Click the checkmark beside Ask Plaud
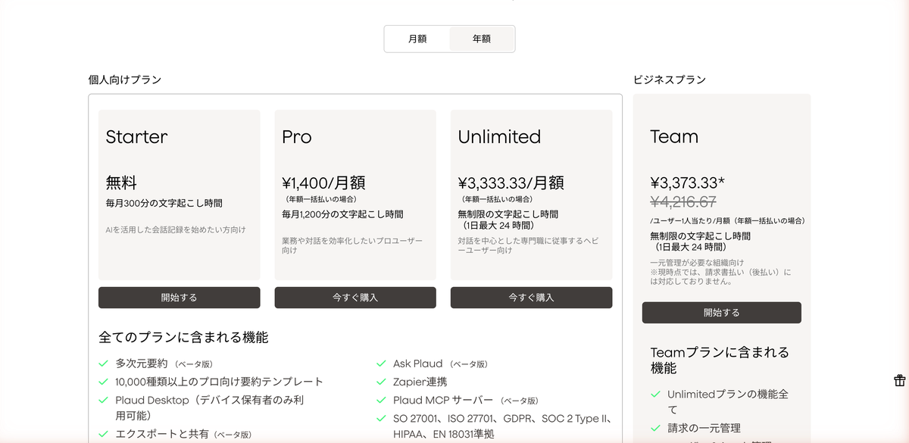The height and width of the screenshot is (443, 909). pyautogui.click(x=381, y=363)
